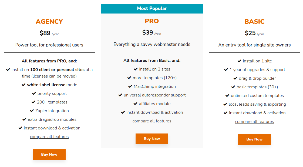Image resolution: width=303 pixels, height=167 pixels.
Task: Click the PRO plan heading
Action: pos(152,21)
